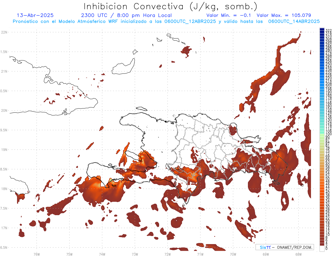Click the '22N' latitude label

pos(4,32)
